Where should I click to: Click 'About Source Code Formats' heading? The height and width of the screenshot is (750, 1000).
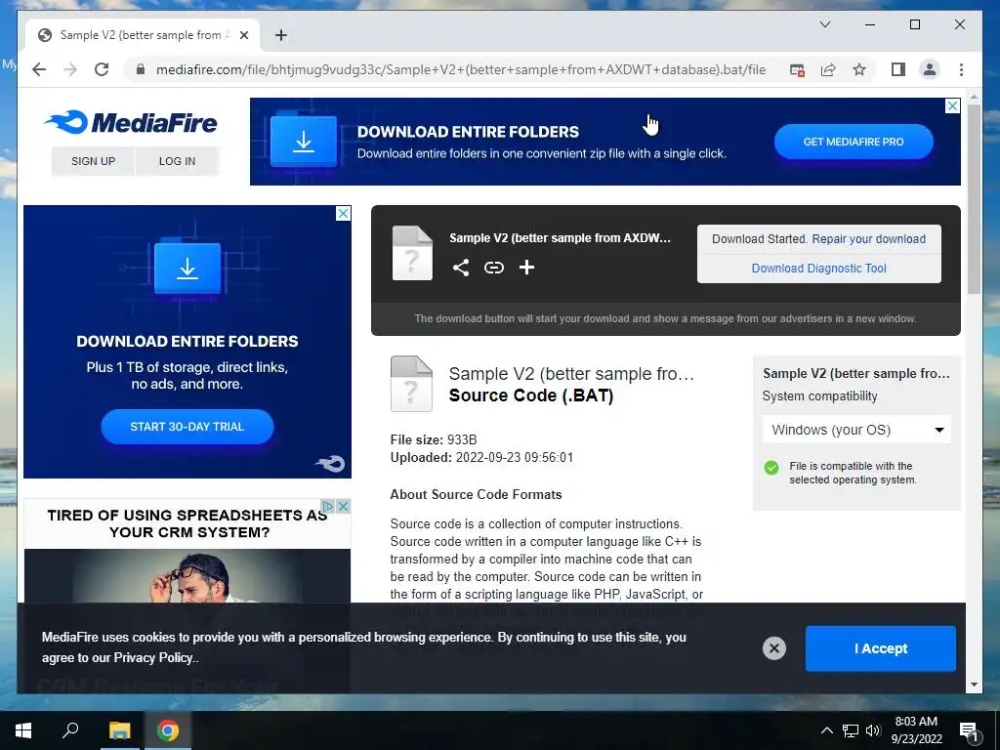[476, 495]
